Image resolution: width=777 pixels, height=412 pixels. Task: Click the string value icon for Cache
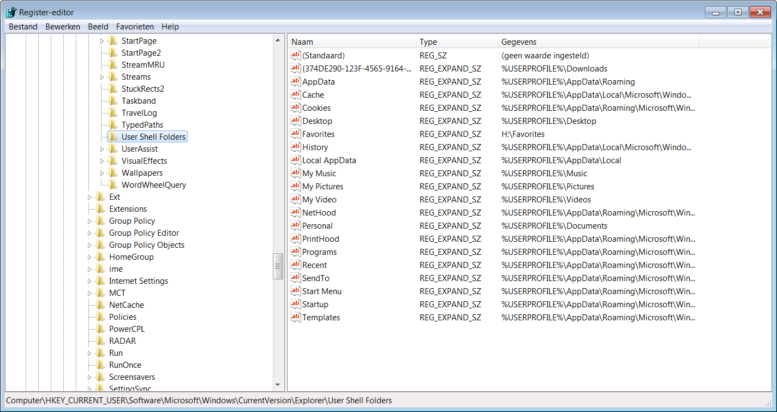click(x=295, y=94)
